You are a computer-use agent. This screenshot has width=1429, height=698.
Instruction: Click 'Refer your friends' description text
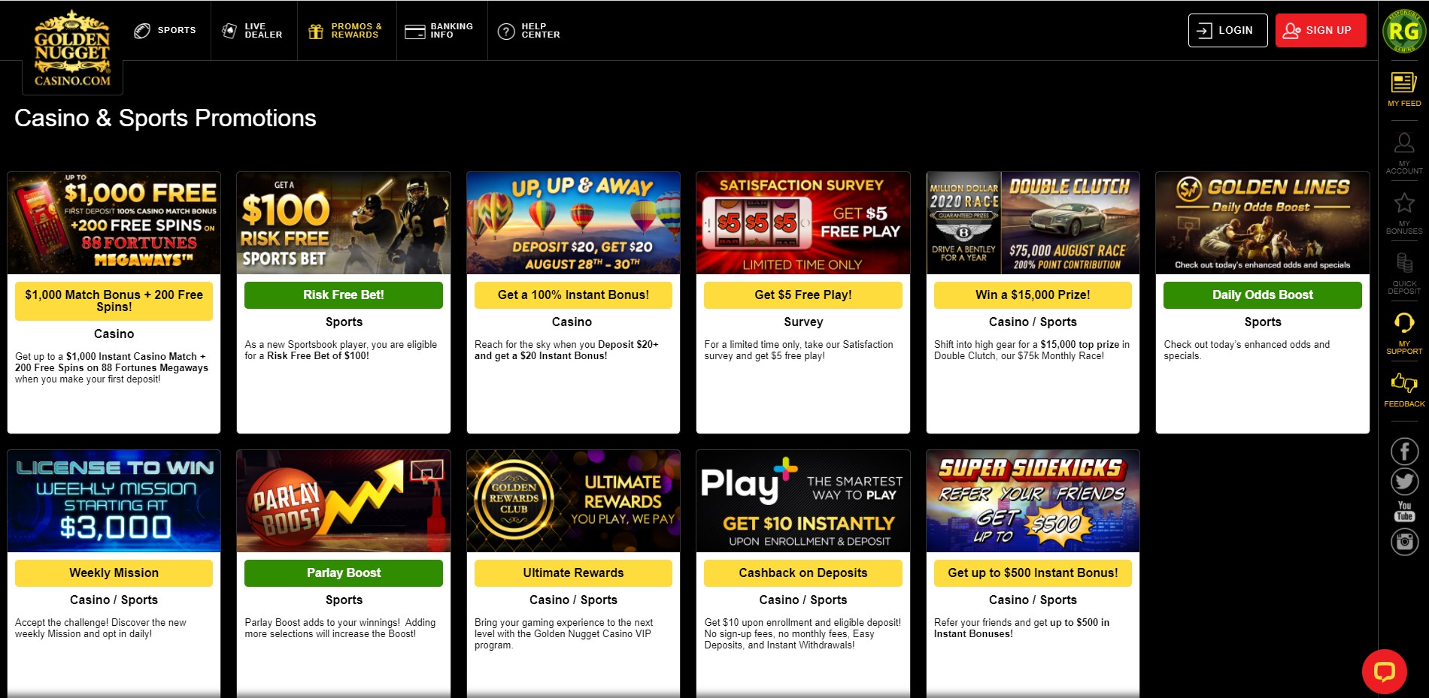coord(1021,628)
